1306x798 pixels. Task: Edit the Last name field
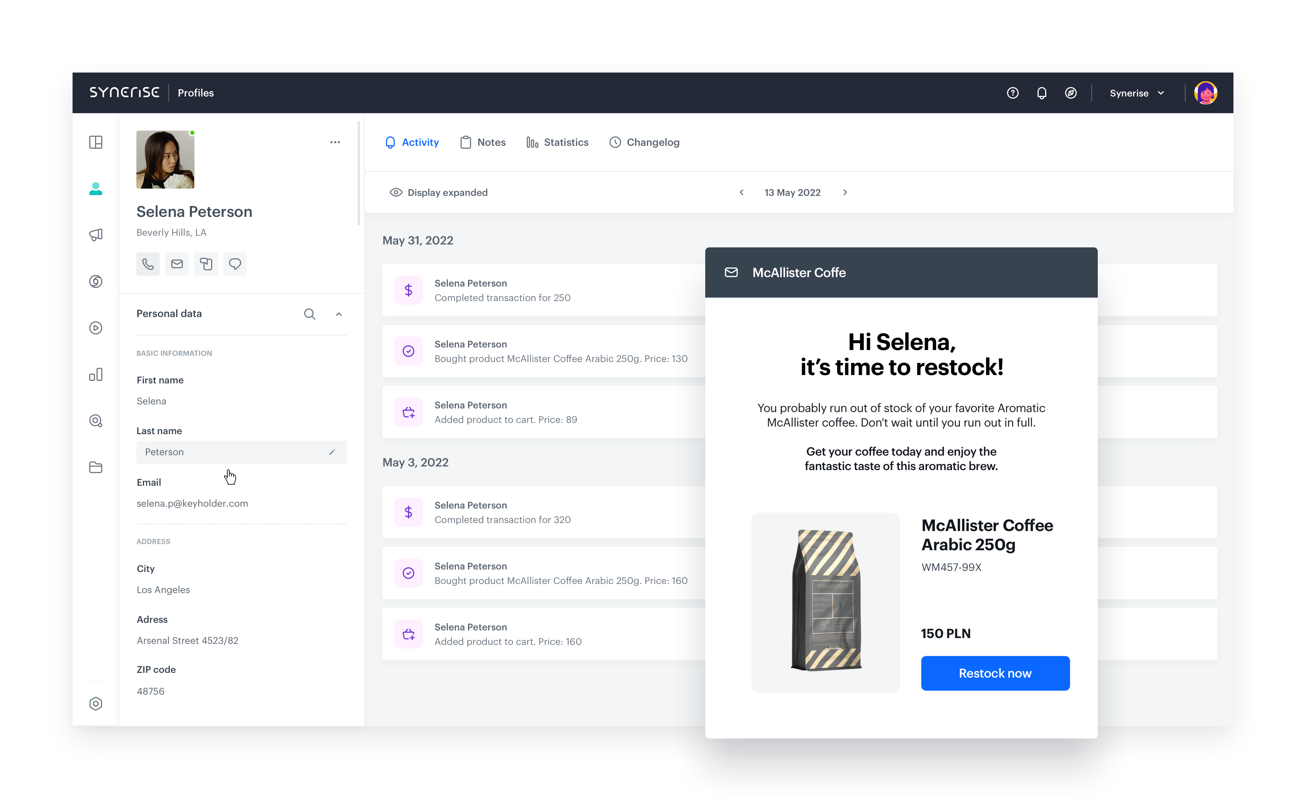coord(333,452)
